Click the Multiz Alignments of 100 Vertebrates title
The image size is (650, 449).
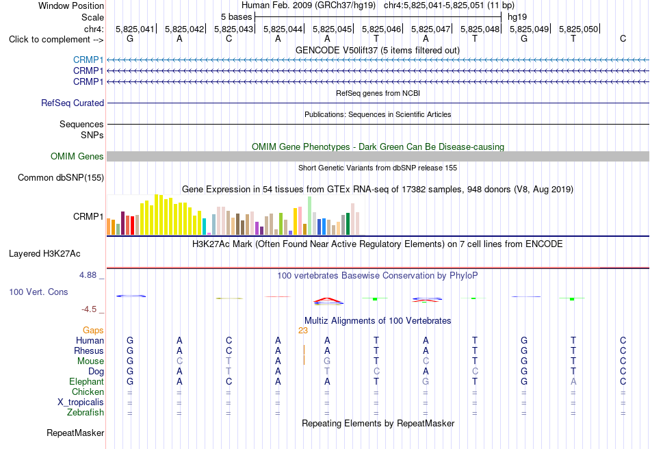click(378, 320)
